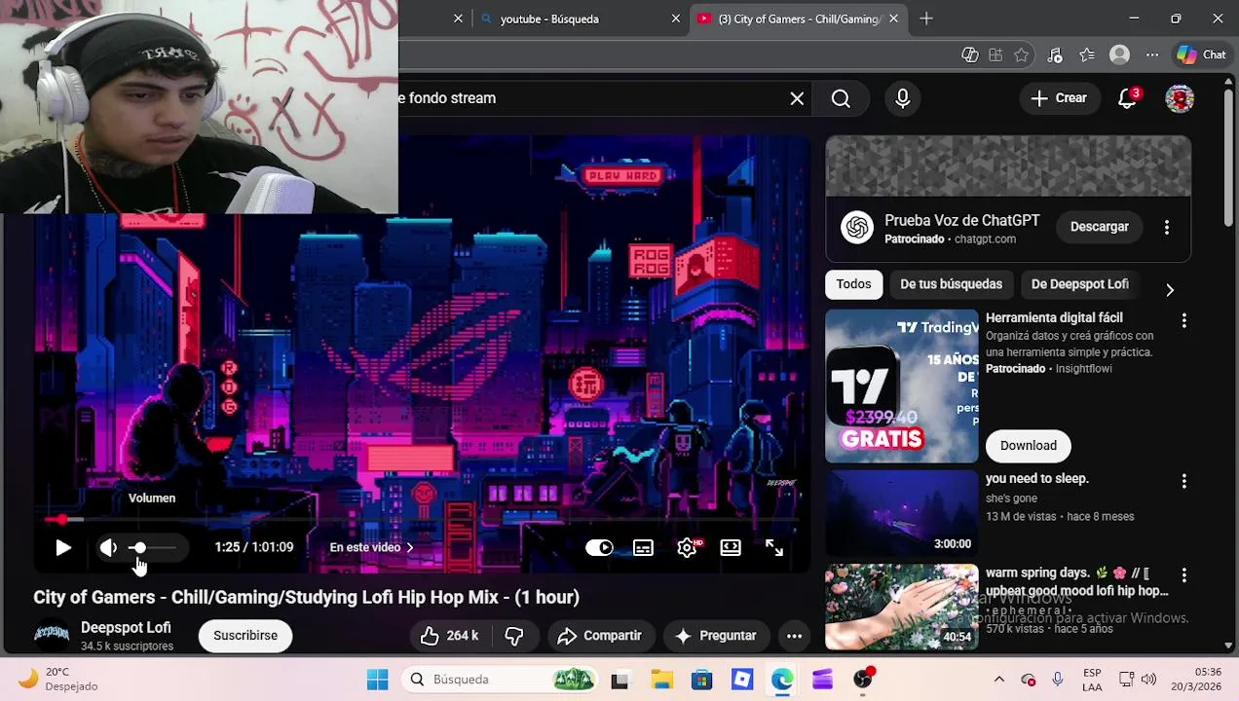1239x701 pixels.
Task: Open more actions menu below video
Action: (794, 636)
